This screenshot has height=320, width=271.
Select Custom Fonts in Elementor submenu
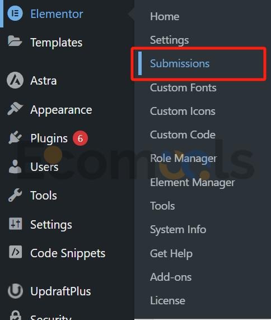(x=183, y=88)
